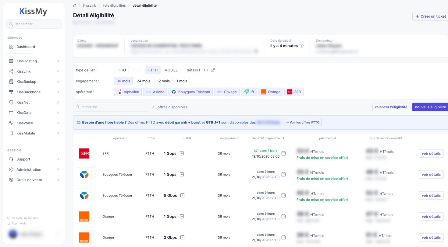Choose the 24 mois engagement
This screenshot has height=247, width=448.
click(144, 81)
